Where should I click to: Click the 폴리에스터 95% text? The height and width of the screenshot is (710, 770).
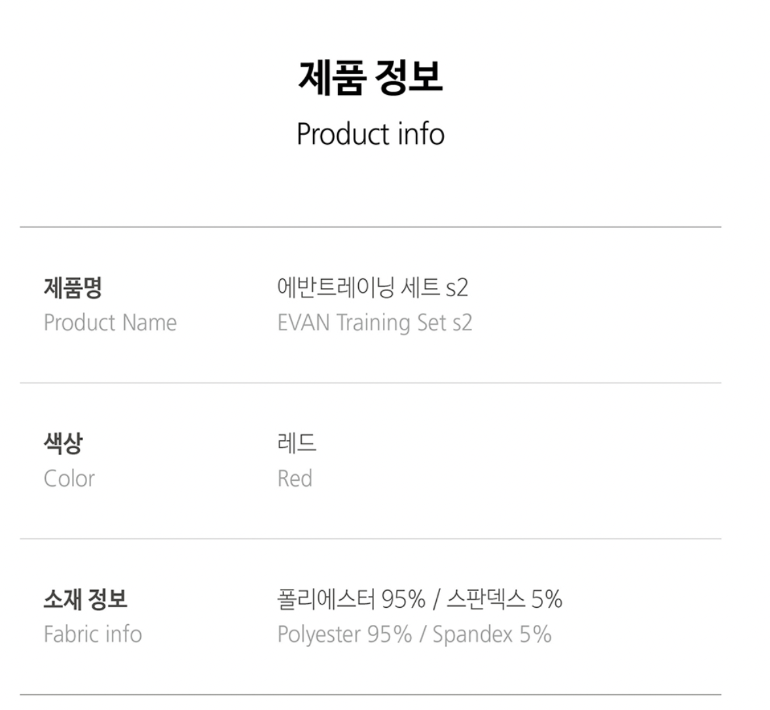click(351, 599)
